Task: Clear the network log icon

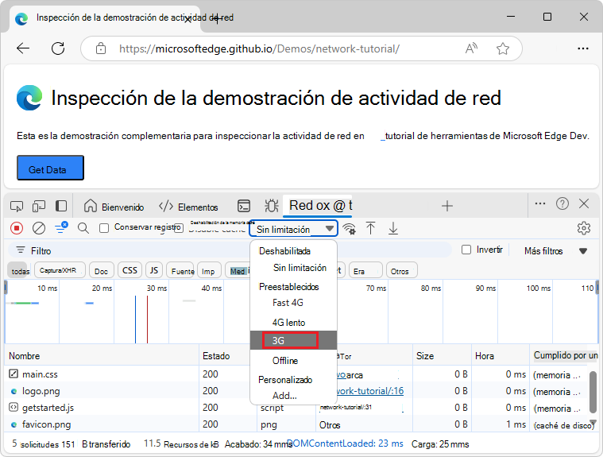Action: [39, 228]
